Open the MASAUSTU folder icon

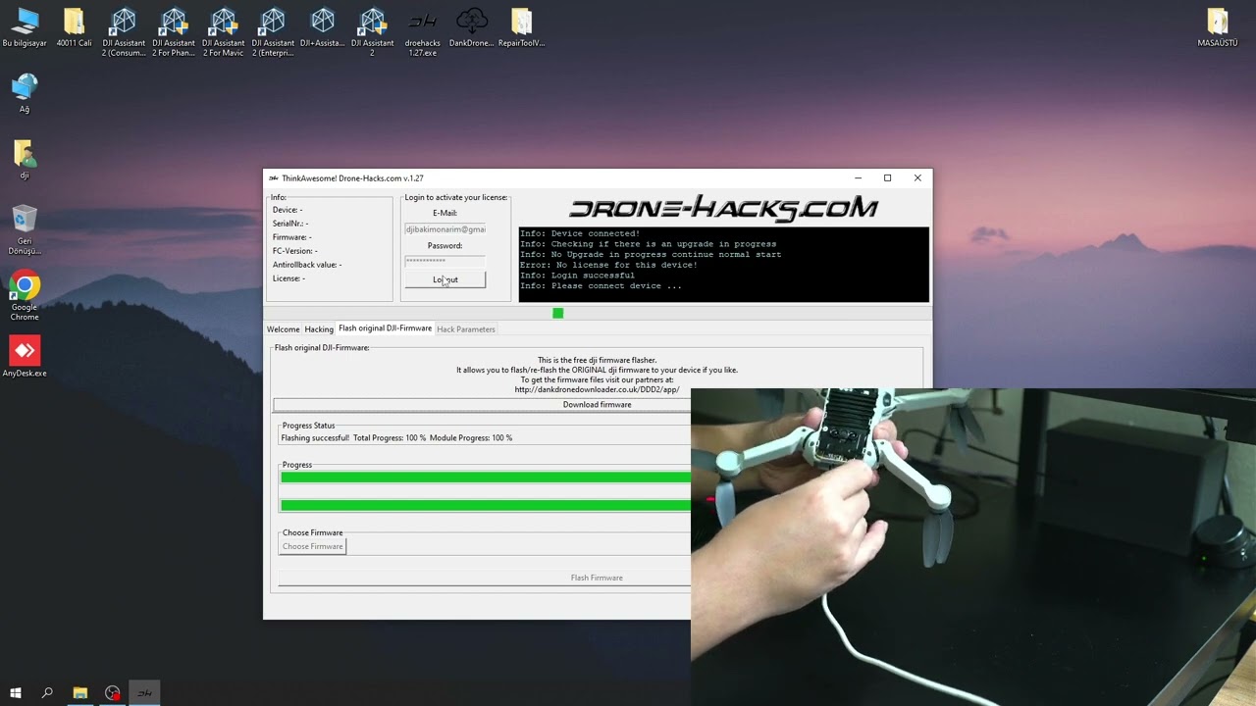(x=1218, y=27)
